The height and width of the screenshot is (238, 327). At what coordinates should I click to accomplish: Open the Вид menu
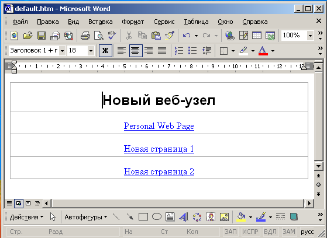pos(73,22)
